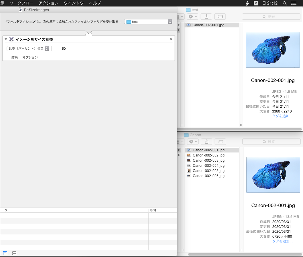Image resolution: width=303 pixels, height=257 pixels.
Task: Click first column resize handle in Canon window
Action: point(183,250)
